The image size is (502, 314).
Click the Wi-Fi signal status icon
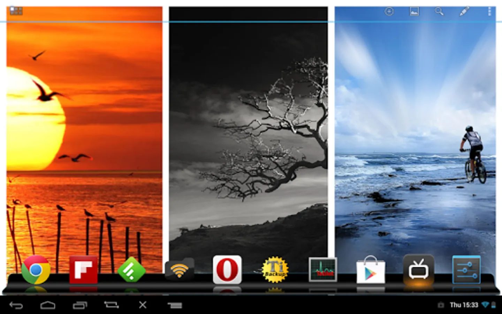pyautogui.click(x=485, y=305)
